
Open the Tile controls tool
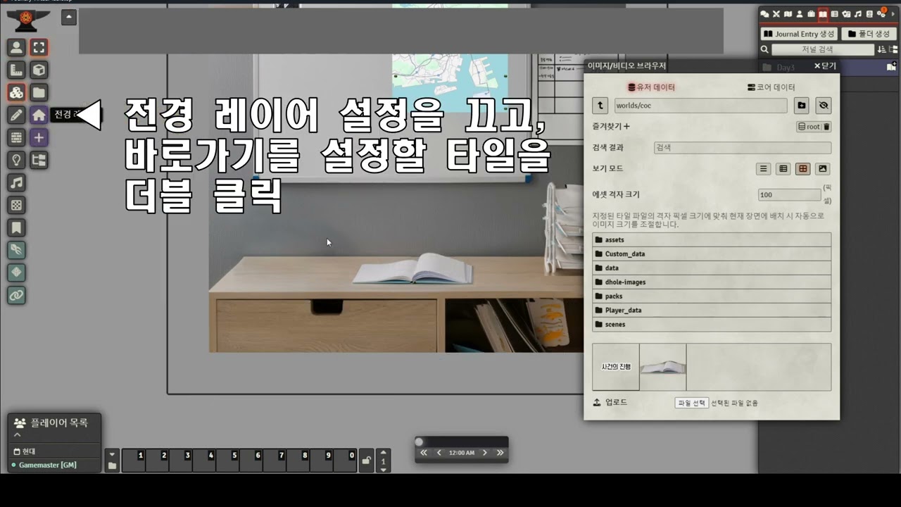[17, 92]
